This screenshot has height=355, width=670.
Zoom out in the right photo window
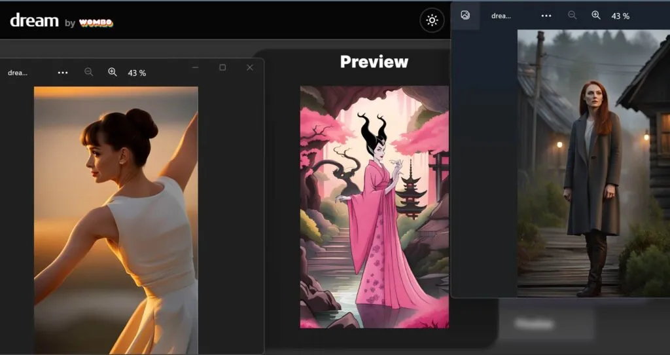click(x=572, y=16)
